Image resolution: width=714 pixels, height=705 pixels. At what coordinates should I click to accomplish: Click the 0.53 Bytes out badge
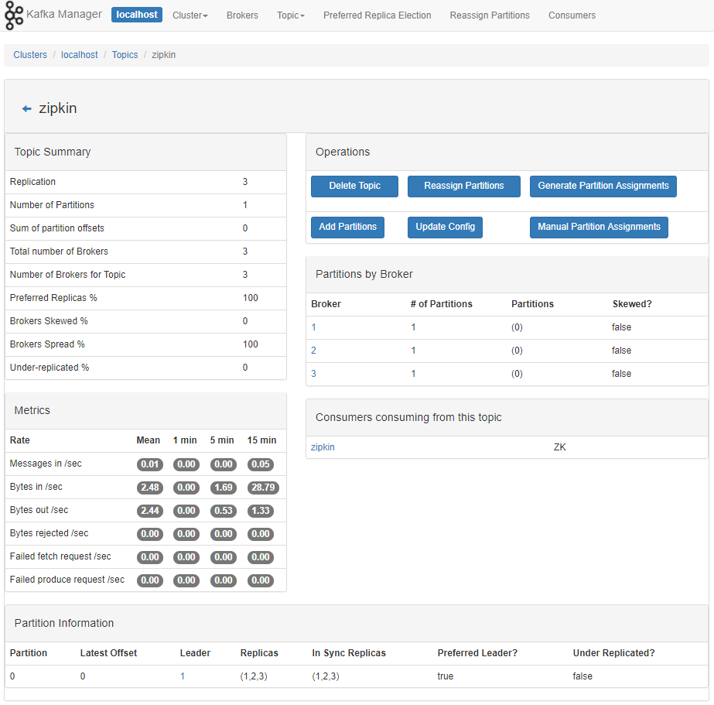click(224, 511)
